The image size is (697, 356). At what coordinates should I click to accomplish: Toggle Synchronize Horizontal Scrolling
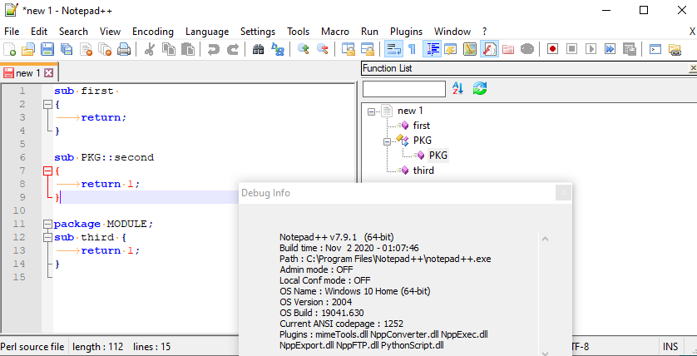point(367,49)
